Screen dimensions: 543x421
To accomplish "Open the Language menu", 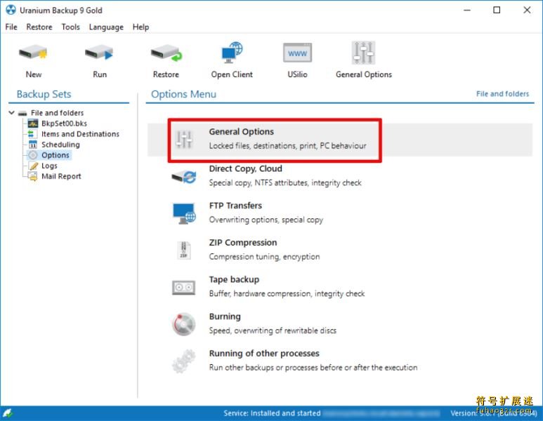I will [106, 27].
